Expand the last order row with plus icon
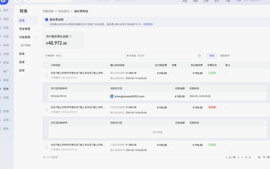This screenshot has width=270, height=169. click(46, 147)
